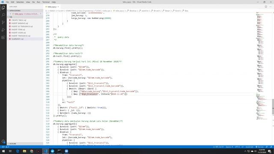Click the LF end-of-line indicator
This screenshot has height=154, width=274.
click(242, 147)
